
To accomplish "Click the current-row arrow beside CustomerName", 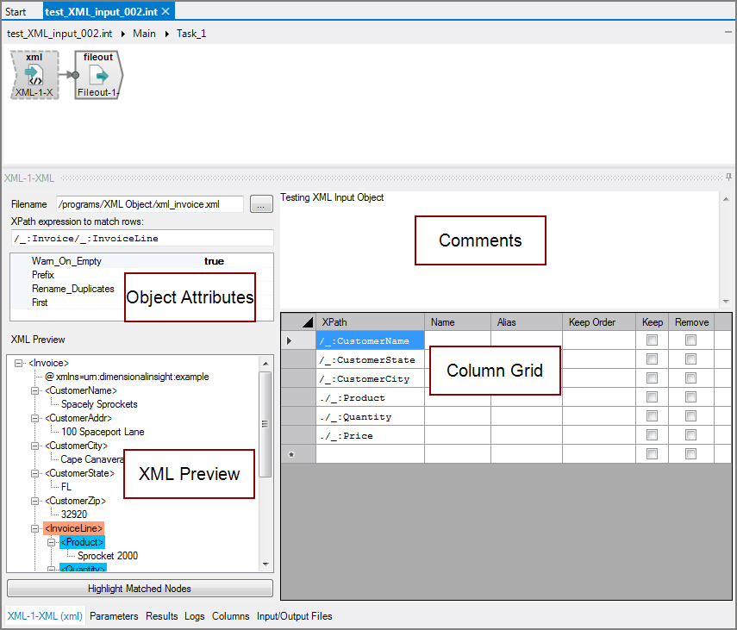I will coord(290,341).
